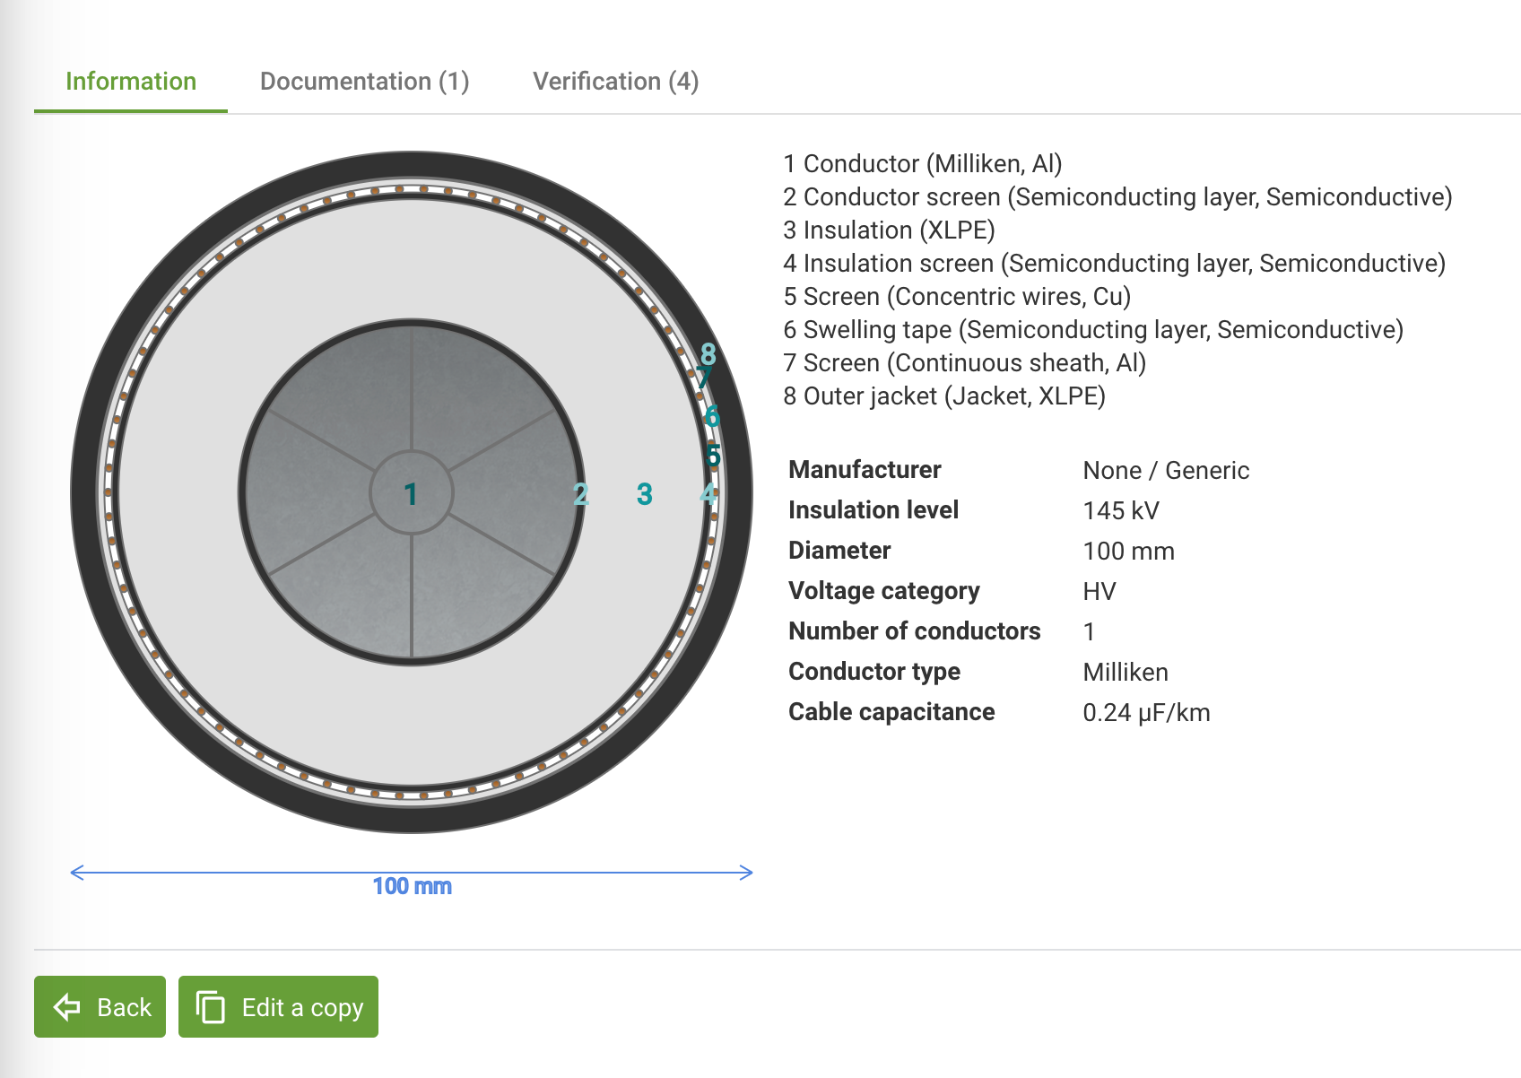Click the Insulation level value '145 kV'
The width and height of the screenshot is (1521, 1078).
coord(1121,510)
